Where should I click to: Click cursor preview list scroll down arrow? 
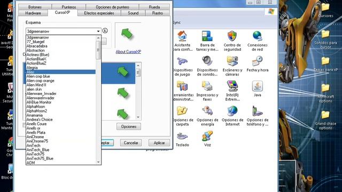point(138,117)
